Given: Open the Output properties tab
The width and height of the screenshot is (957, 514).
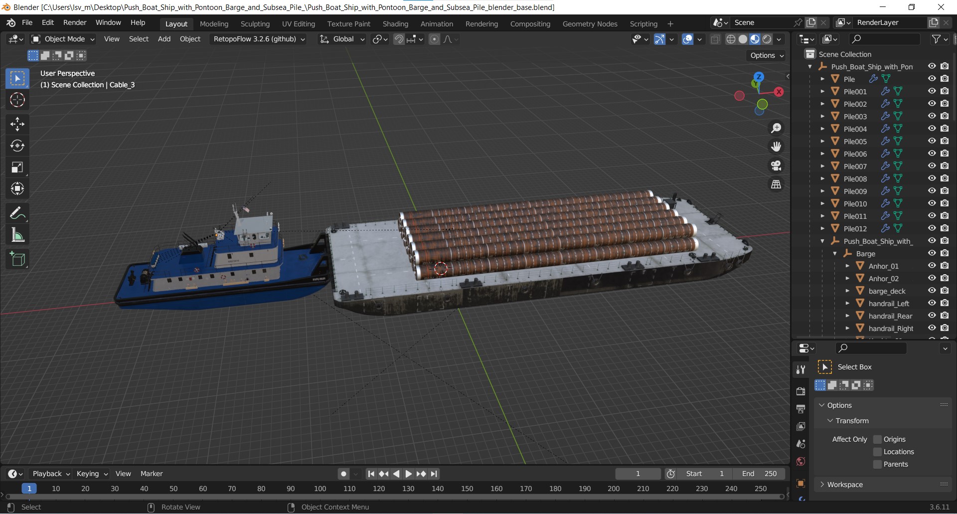Looking at the screenshot, I should click(x=801, y=409).
